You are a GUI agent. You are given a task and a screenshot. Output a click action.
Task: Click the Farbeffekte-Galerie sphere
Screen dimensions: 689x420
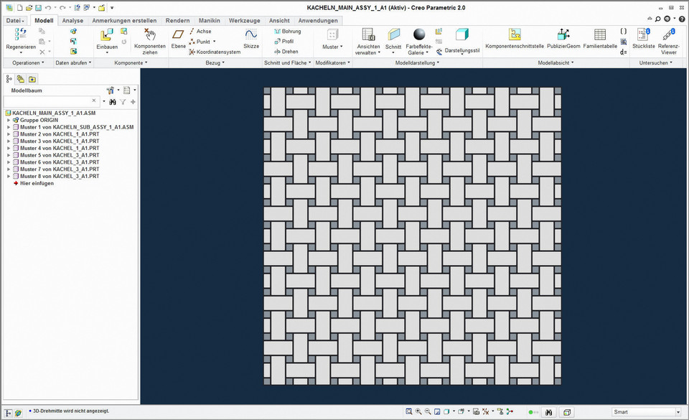point(419,34)
